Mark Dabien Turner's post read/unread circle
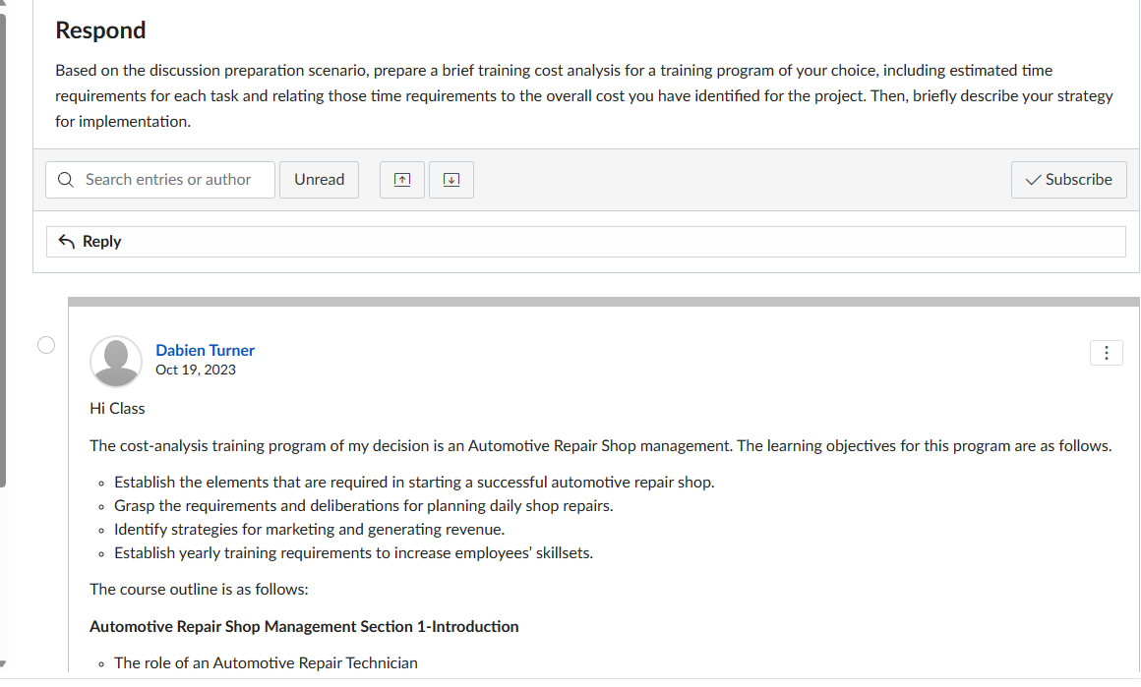Image resolution: width=1141 pixels, height=687 pixels. click(x=46, y=345)
